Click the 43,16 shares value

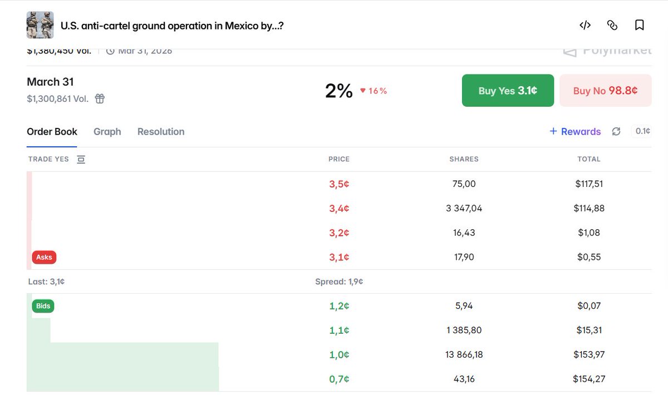[464, 379]
